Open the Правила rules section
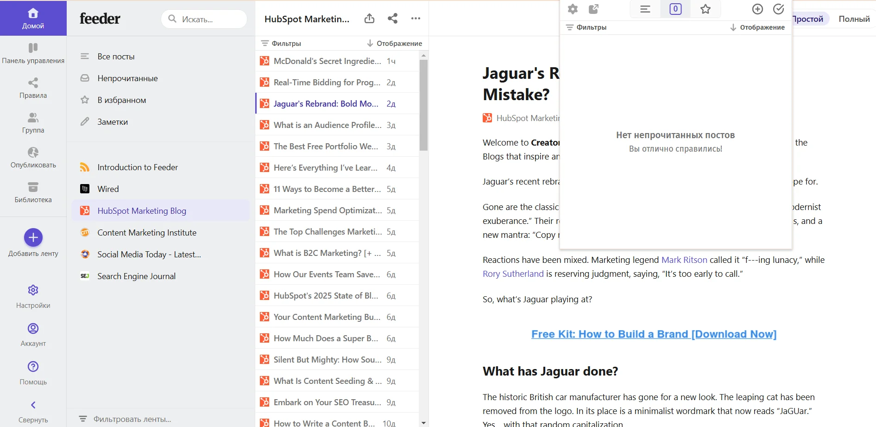 [33, 88]
